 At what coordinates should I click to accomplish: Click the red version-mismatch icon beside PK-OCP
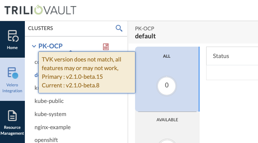(x=106, y=46)
